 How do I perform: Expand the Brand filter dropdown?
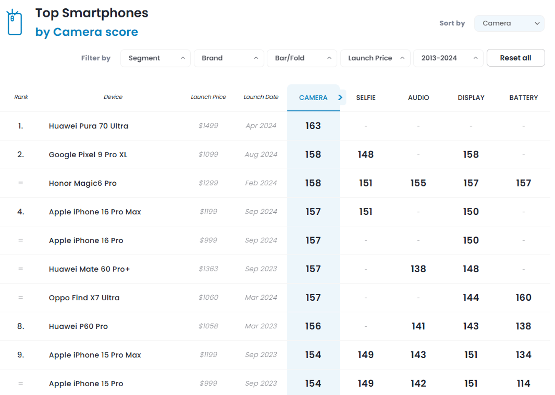[229, 58]
